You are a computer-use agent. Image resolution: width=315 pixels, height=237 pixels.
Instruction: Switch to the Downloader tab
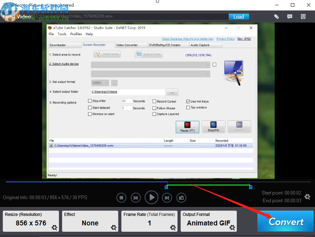tap(65, 45)
